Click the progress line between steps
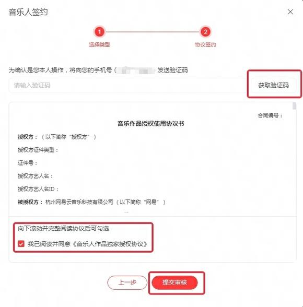 point(152,32)
